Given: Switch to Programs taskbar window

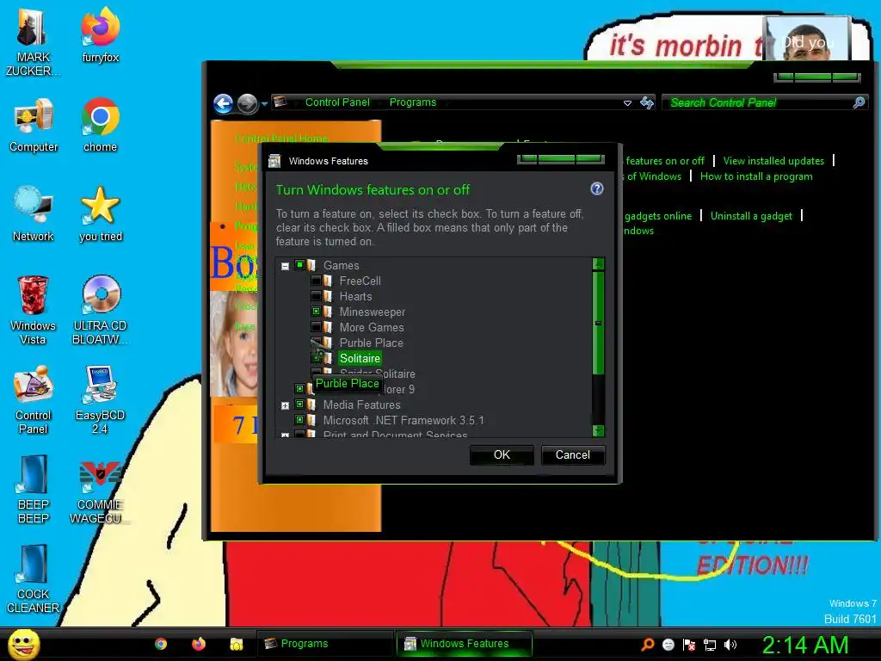Looking at the screenshot, I should click(324, 644).
